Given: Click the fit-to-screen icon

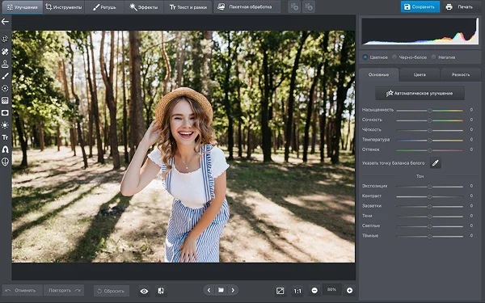Looking at the screenshot, I should 280,291.
